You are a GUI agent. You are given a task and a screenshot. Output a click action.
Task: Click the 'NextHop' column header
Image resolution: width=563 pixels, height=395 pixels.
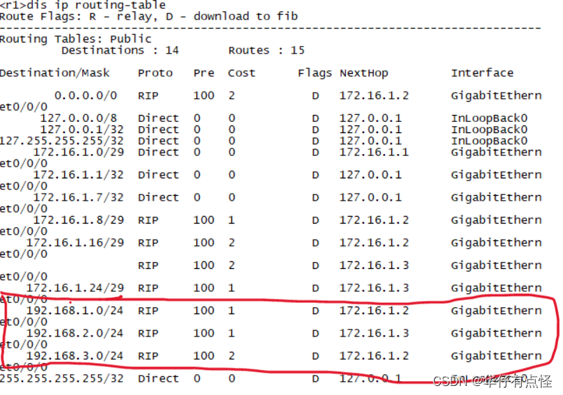364,73
